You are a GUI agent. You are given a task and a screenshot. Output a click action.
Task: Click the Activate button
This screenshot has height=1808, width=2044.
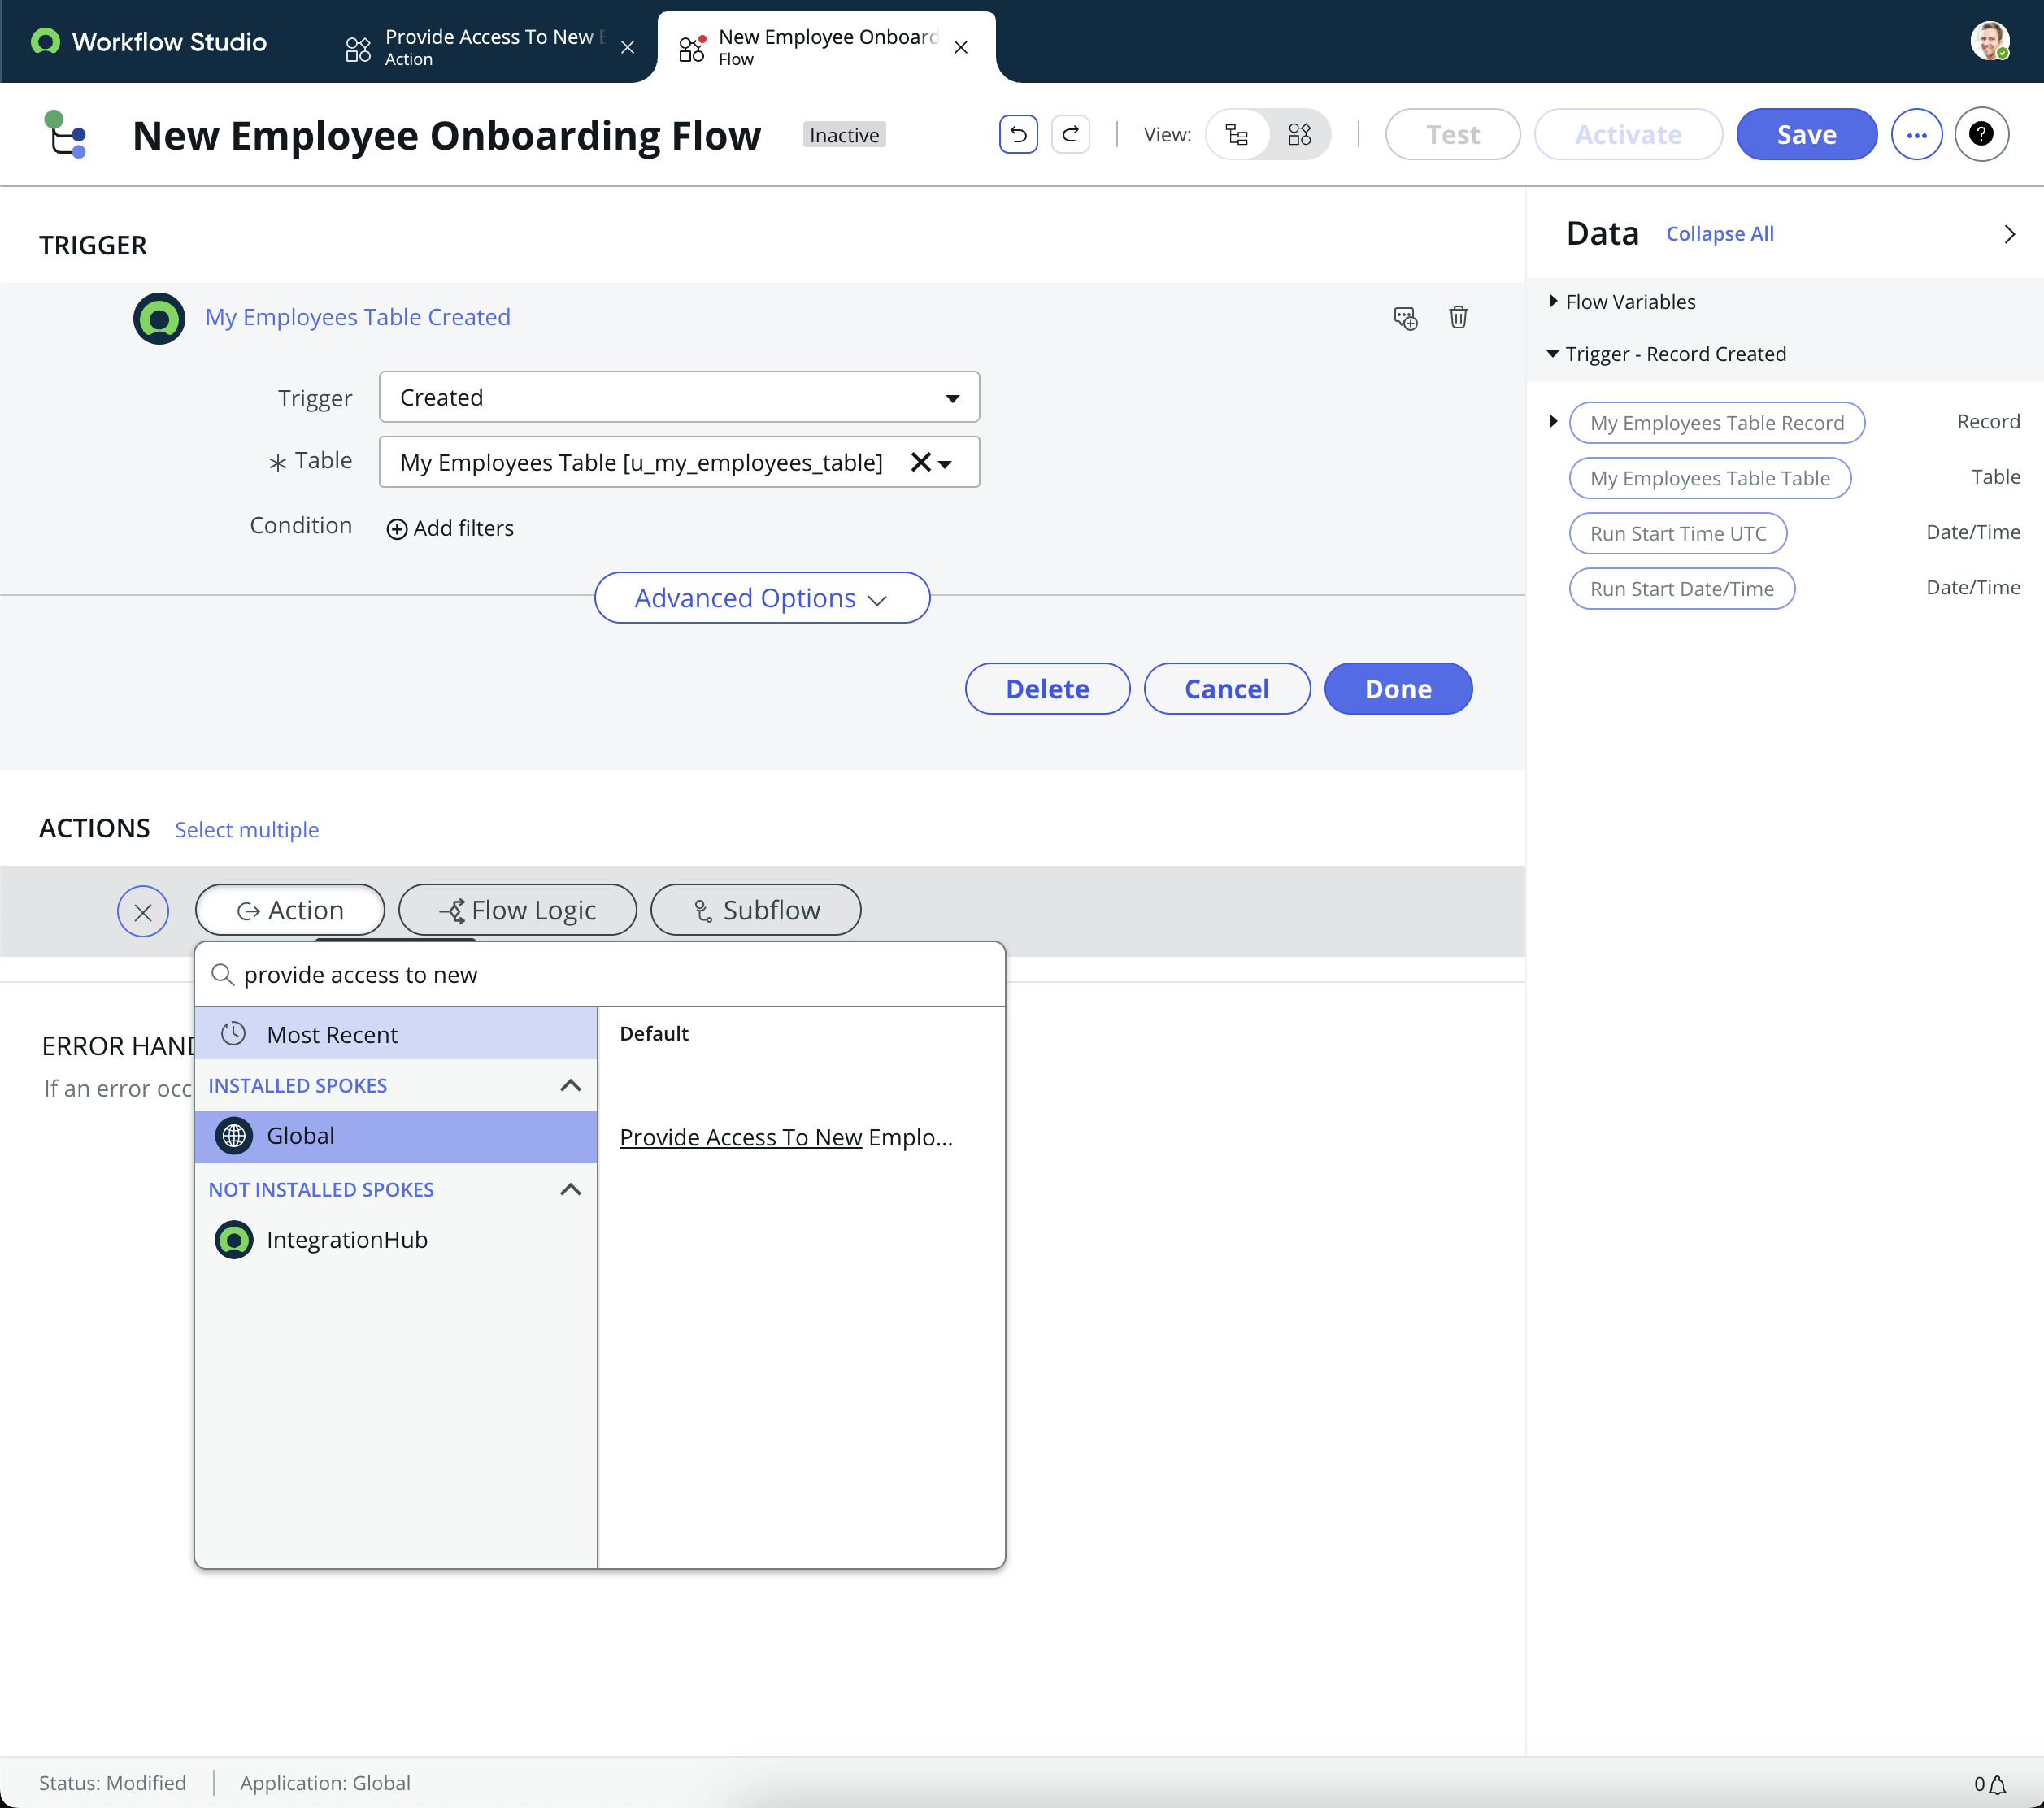click(x=1628, y=134)
